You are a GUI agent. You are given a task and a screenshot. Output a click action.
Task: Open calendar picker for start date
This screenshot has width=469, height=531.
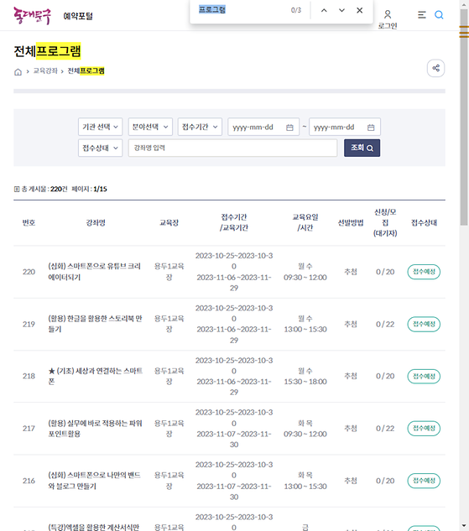click(289, 127)
